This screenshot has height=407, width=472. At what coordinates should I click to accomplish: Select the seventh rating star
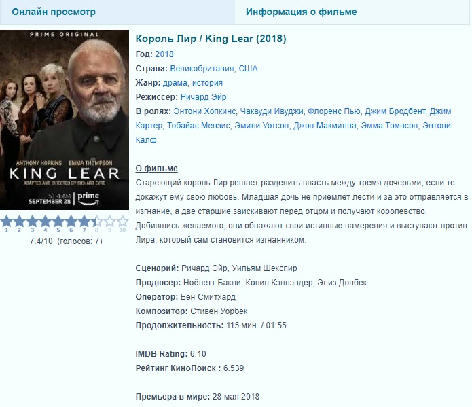click(84, 222)
